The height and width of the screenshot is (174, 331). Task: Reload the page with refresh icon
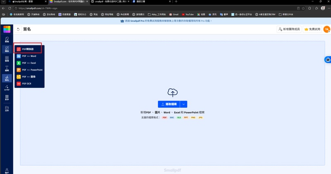(x=10, y=8)
